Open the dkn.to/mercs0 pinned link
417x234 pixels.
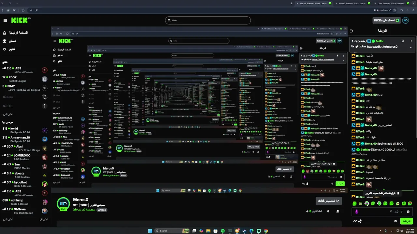click(382, 46)
